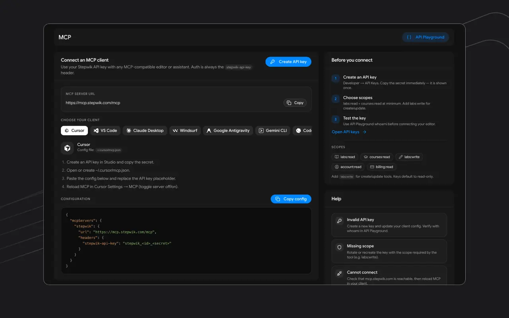Click the plug icon on Cannot connect
509x318 pixels.
click(x=340, y=273)
